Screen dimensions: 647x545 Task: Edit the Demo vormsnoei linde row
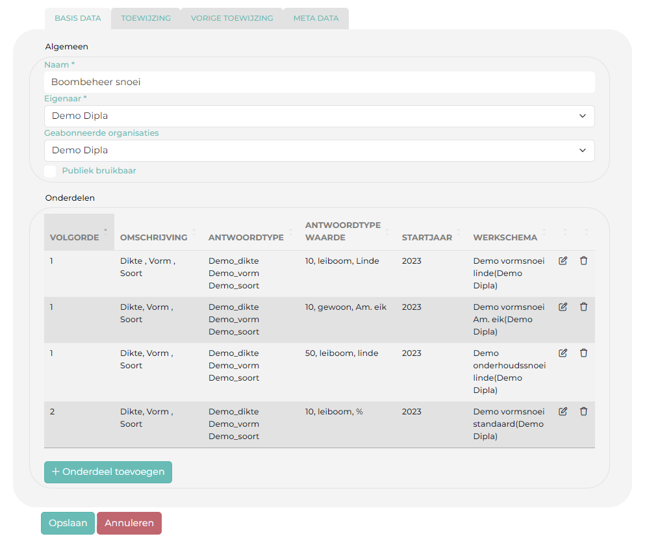[563, 261]
